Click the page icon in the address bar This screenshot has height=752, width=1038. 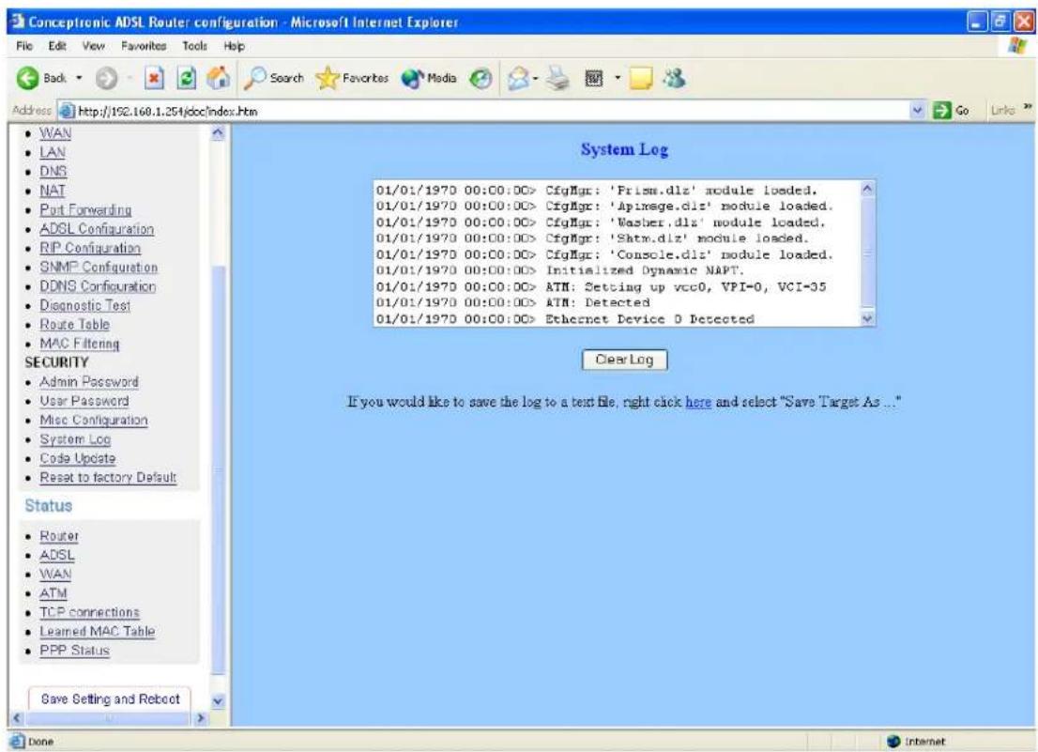point(67,111)
